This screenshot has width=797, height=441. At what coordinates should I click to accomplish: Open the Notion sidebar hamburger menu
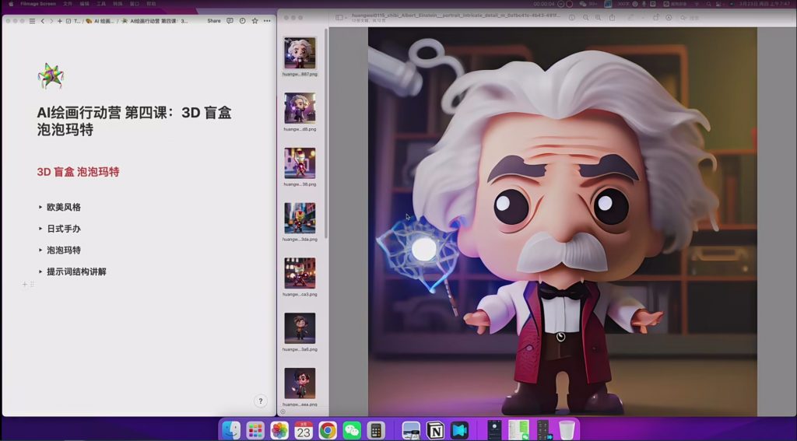click(32, 21)
